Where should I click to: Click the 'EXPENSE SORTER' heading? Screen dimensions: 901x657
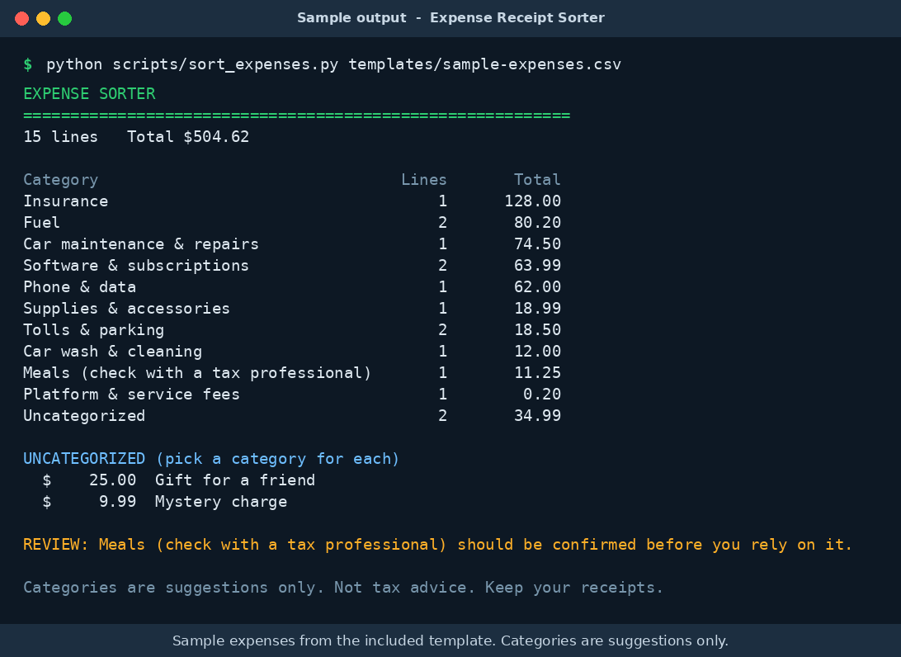[89, 94]
